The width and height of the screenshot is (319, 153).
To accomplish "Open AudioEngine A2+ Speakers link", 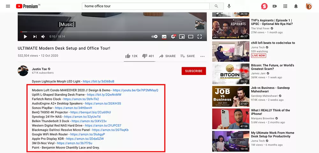I will [x=103, y=103].
